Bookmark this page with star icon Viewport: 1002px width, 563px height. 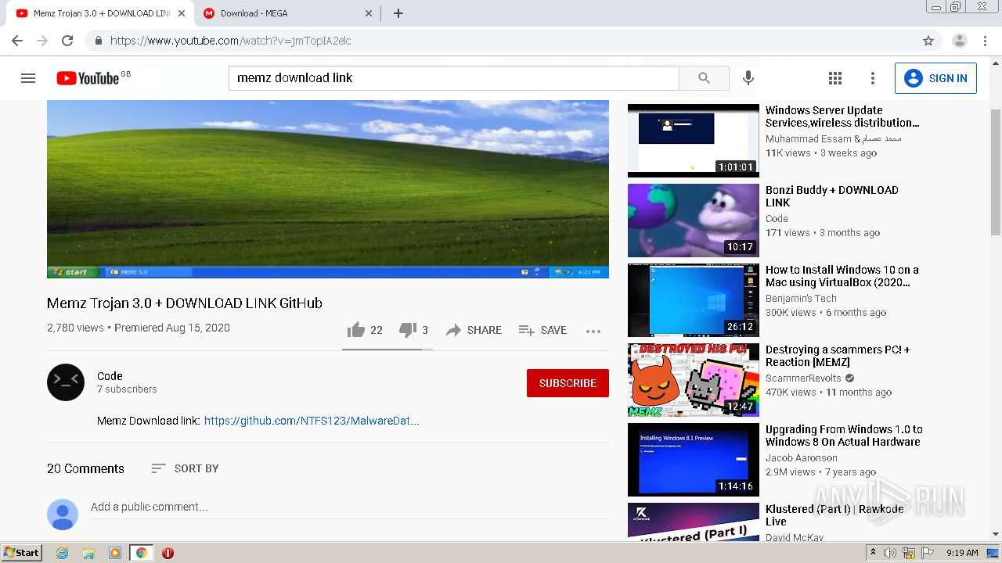(x=928, y=41)
